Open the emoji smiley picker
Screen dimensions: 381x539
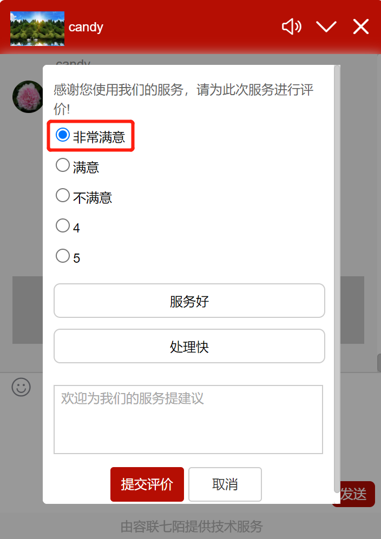tap(21, 387)
